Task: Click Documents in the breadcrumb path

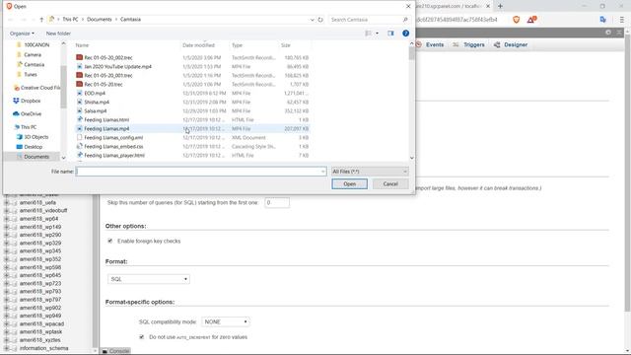Action: (x=99, y=20)
